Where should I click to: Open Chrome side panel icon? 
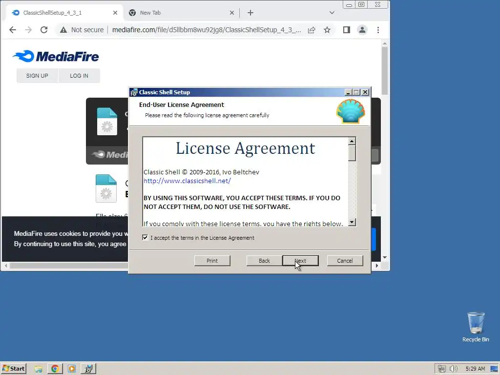(x=347, y=30)
